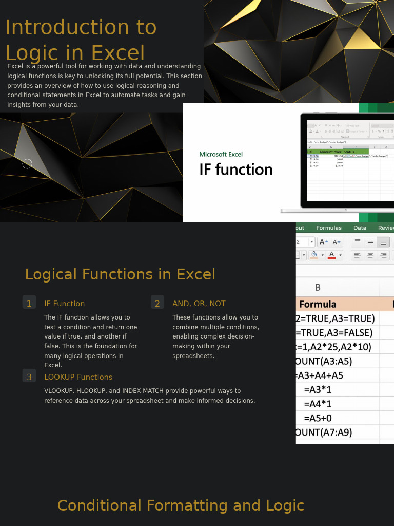Select the highlighted Bottom Align icon
Viewport: 394px width, 526px height.
tap(383, 242)
